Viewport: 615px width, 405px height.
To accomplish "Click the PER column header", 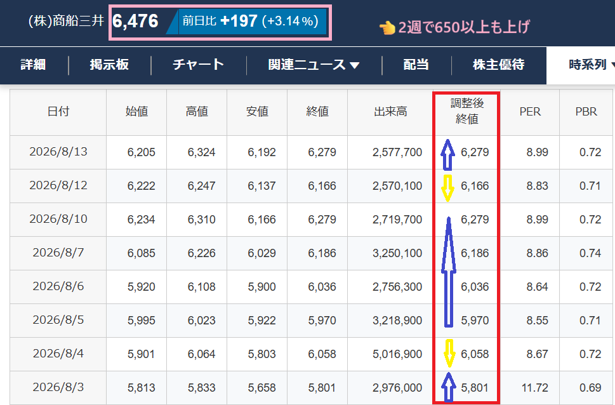I will pos(530,112).
